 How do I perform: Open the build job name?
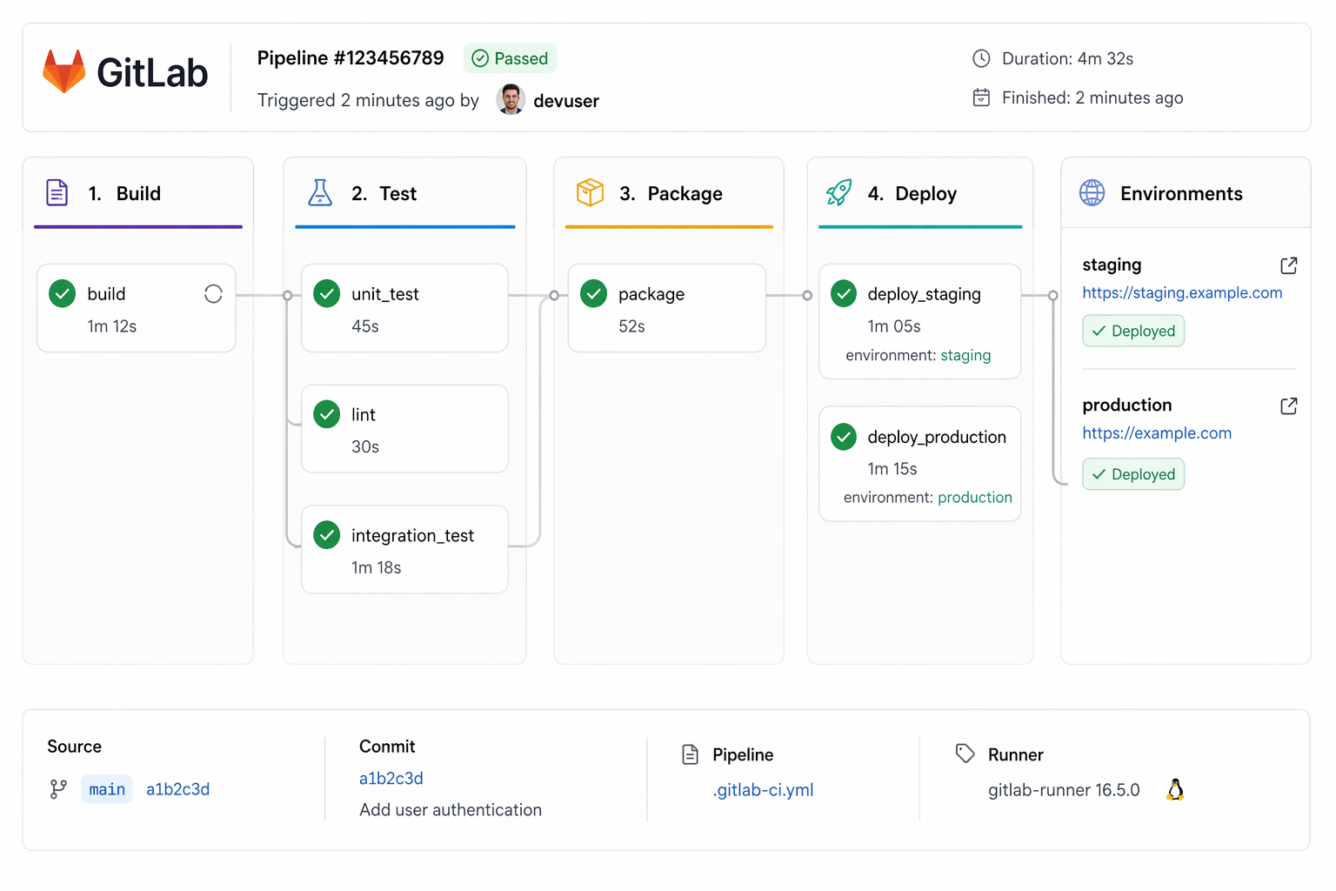click(x=106, y=294)
